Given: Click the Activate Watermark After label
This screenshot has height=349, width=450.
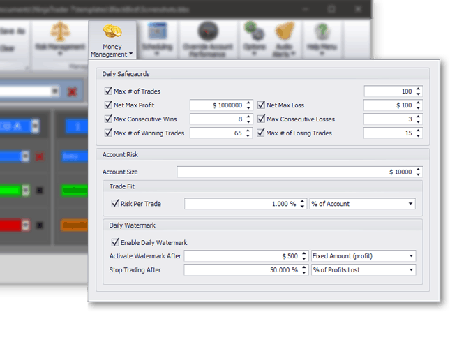Looking at the screenshot, I should tap(145, 255).
